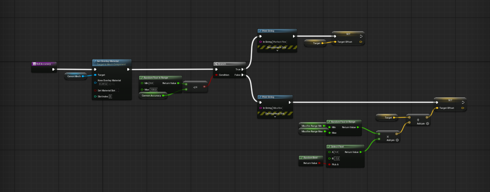
Task: Click the Min value field showing 0.0
Action: (151, 83)
